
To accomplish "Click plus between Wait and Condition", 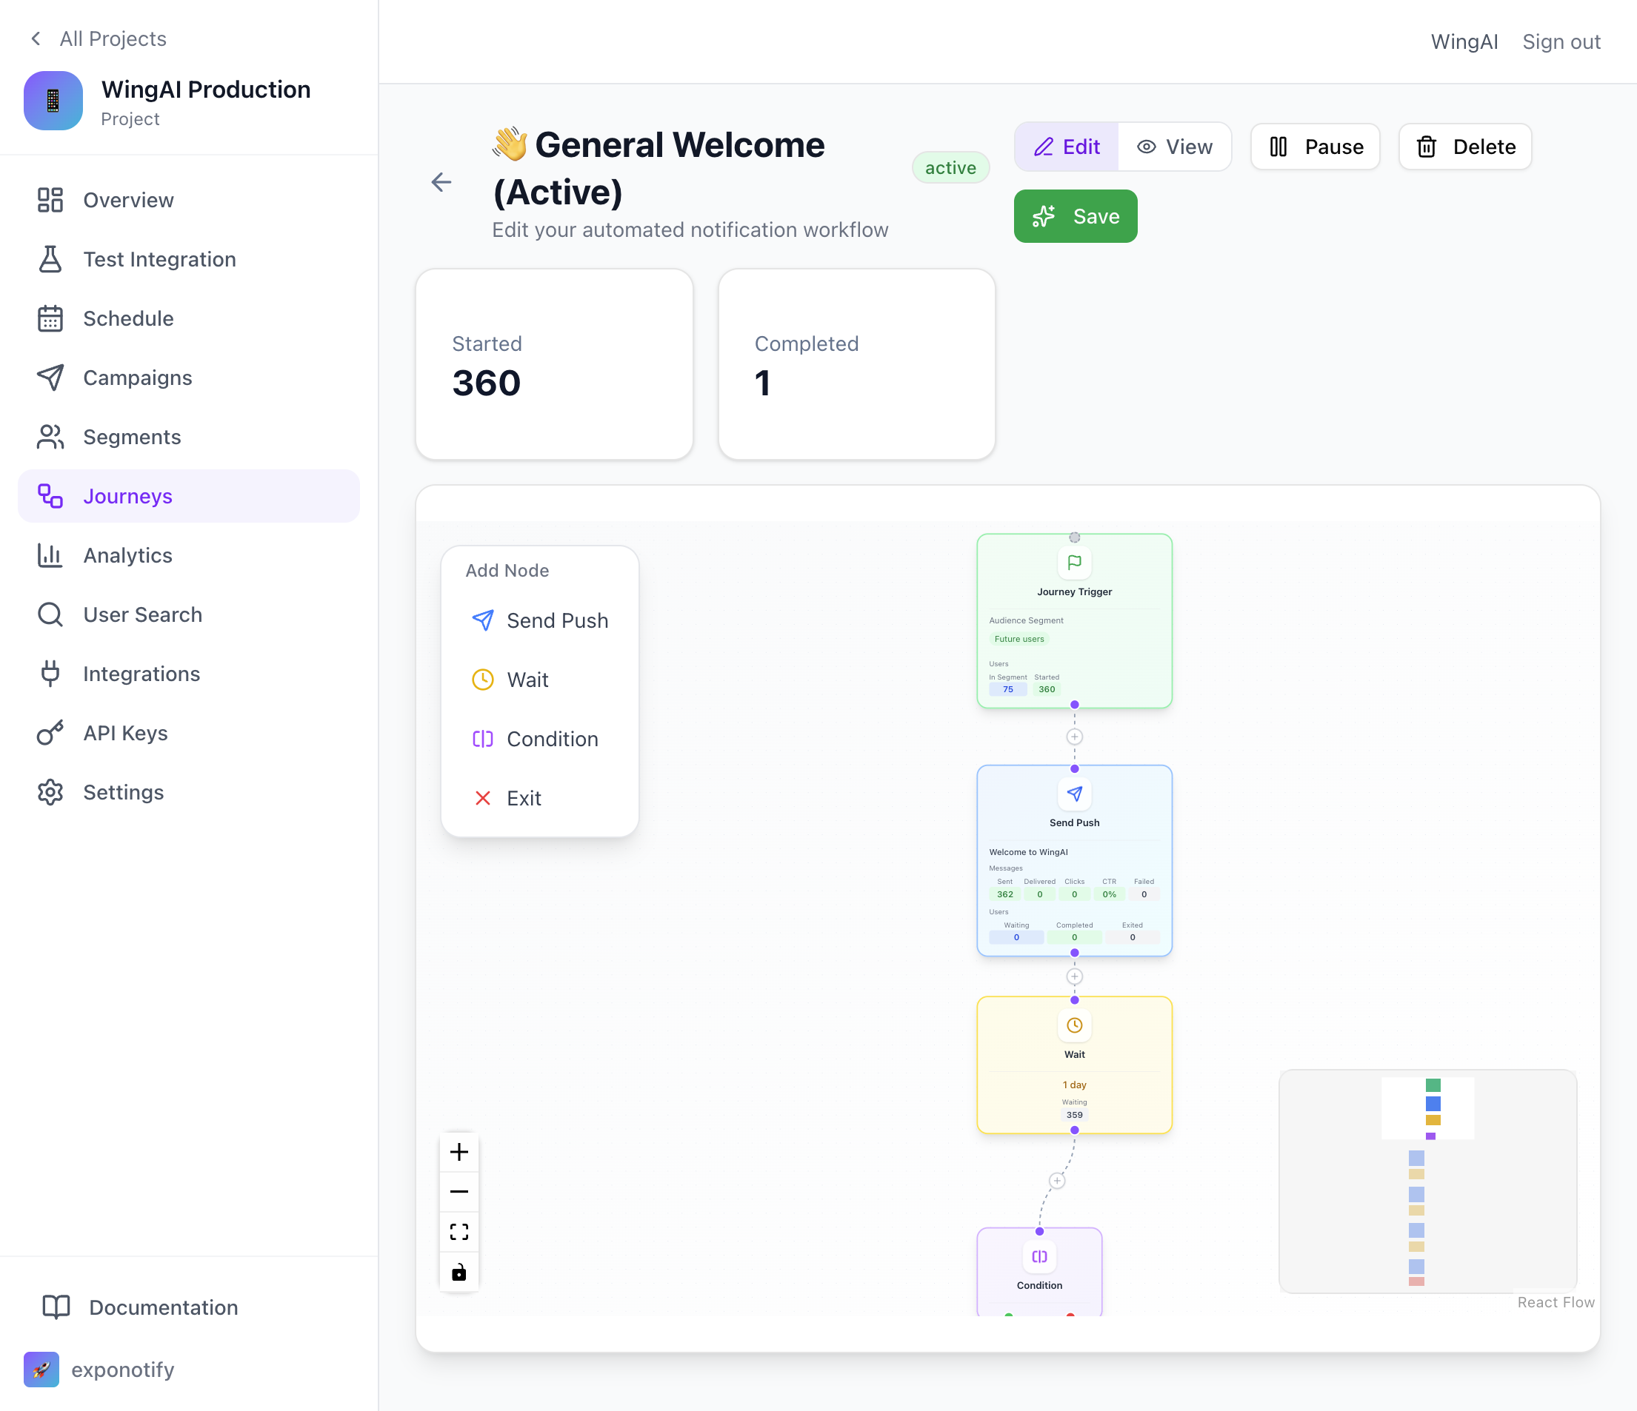I will coord(1057,1181).
